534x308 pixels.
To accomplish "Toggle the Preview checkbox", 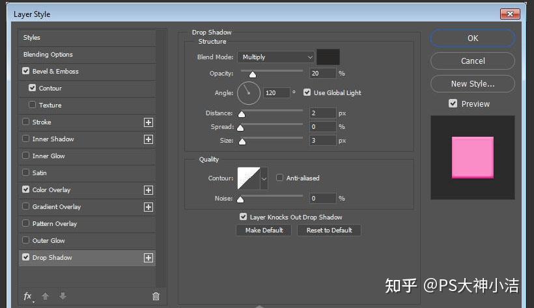I will [453, 104].
